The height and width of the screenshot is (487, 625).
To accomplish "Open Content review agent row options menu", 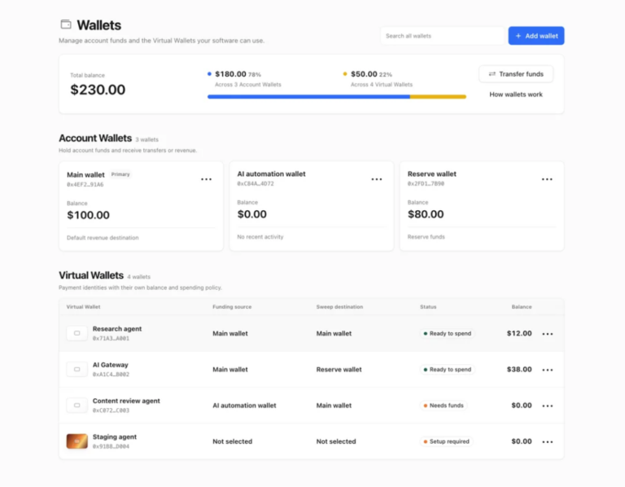I will [x=547, y=406].
